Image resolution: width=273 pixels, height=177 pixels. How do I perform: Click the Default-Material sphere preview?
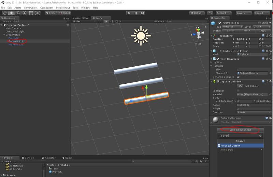pos(216,120)
